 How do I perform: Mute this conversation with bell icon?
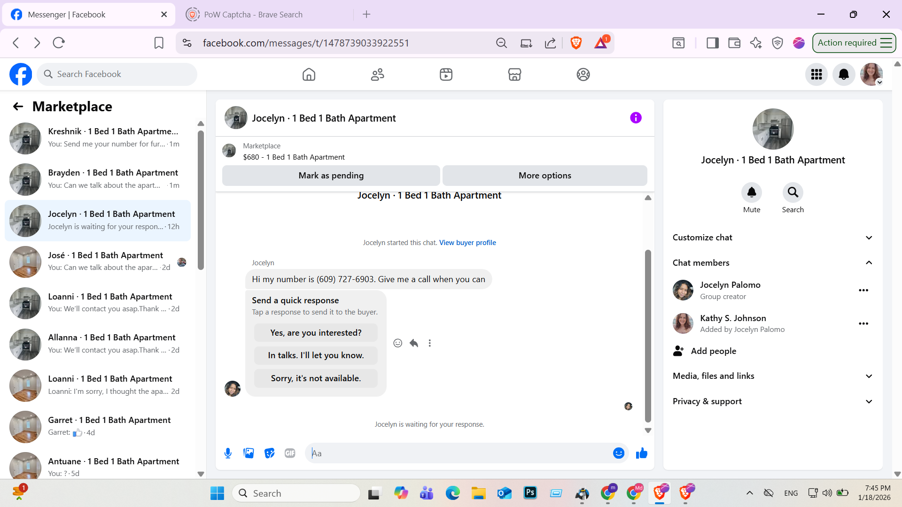point(751,192)
